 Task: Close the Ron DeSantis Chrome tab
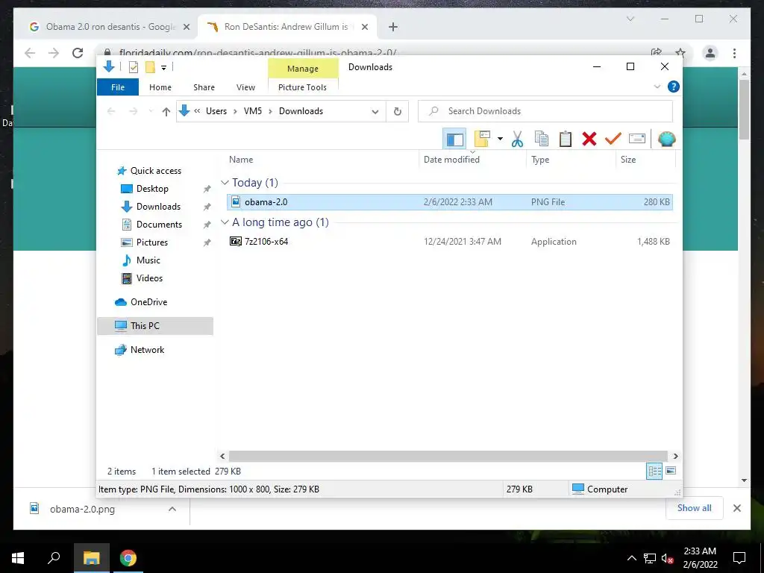pyautogui.click(x=364, y=28)
